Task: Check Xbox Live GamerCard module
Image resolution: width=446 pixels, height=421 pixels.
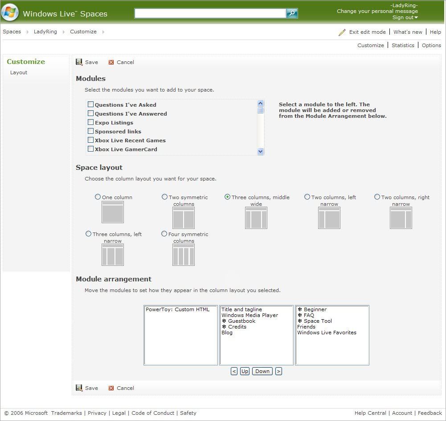Action: 90,149
